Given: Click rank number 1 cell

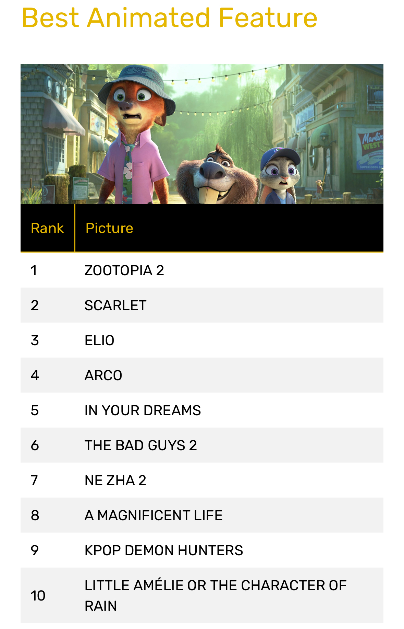Looking at the screenshot, I should [34, 270].
